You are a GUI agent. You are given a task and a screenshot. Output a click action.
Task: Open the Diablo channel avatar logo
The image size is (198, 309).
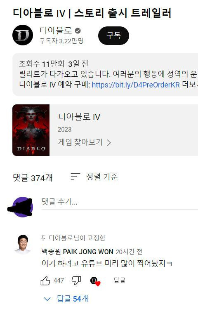click(23, 35)
